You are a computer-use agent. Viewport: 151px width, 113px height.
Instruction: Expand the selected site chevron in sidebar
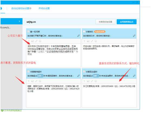click(19, 21)
